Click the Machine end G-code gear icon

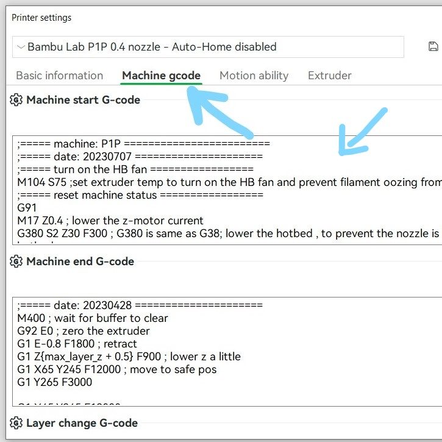tap(16, 262)
